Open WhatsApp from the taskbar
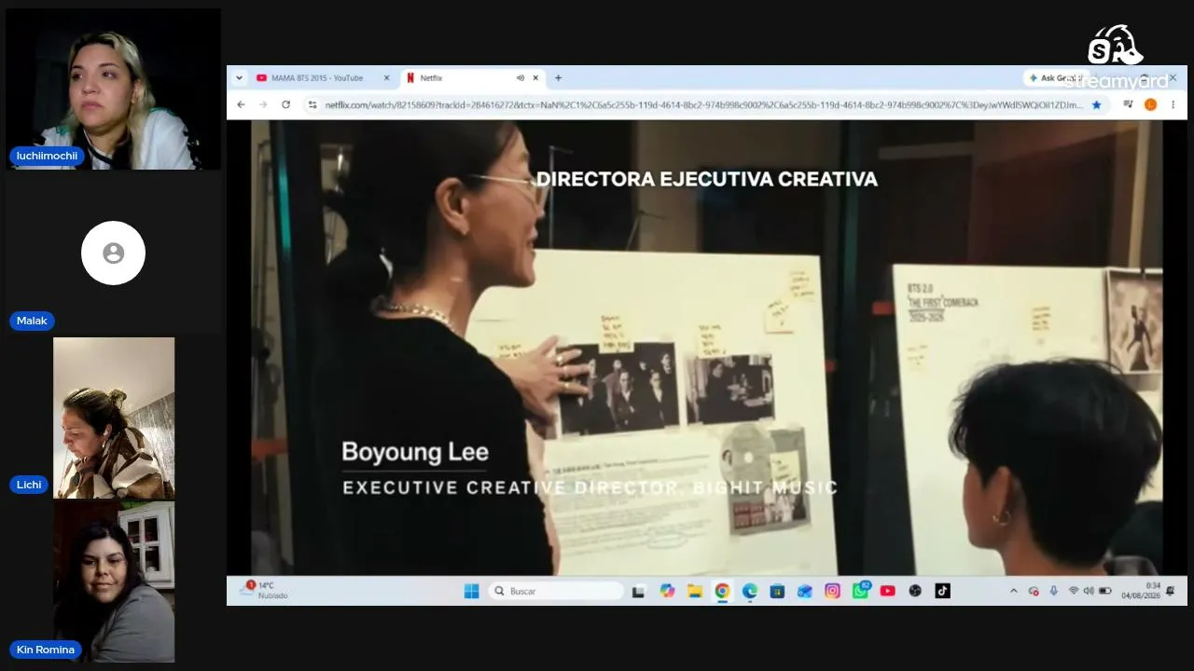Image resolution: width=1194 pixels, height=671 pixels. click(860, 591)
